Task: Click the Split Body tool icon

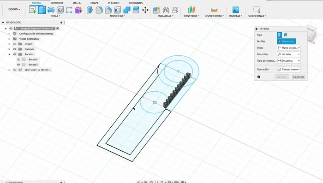Action: [136, 10]
